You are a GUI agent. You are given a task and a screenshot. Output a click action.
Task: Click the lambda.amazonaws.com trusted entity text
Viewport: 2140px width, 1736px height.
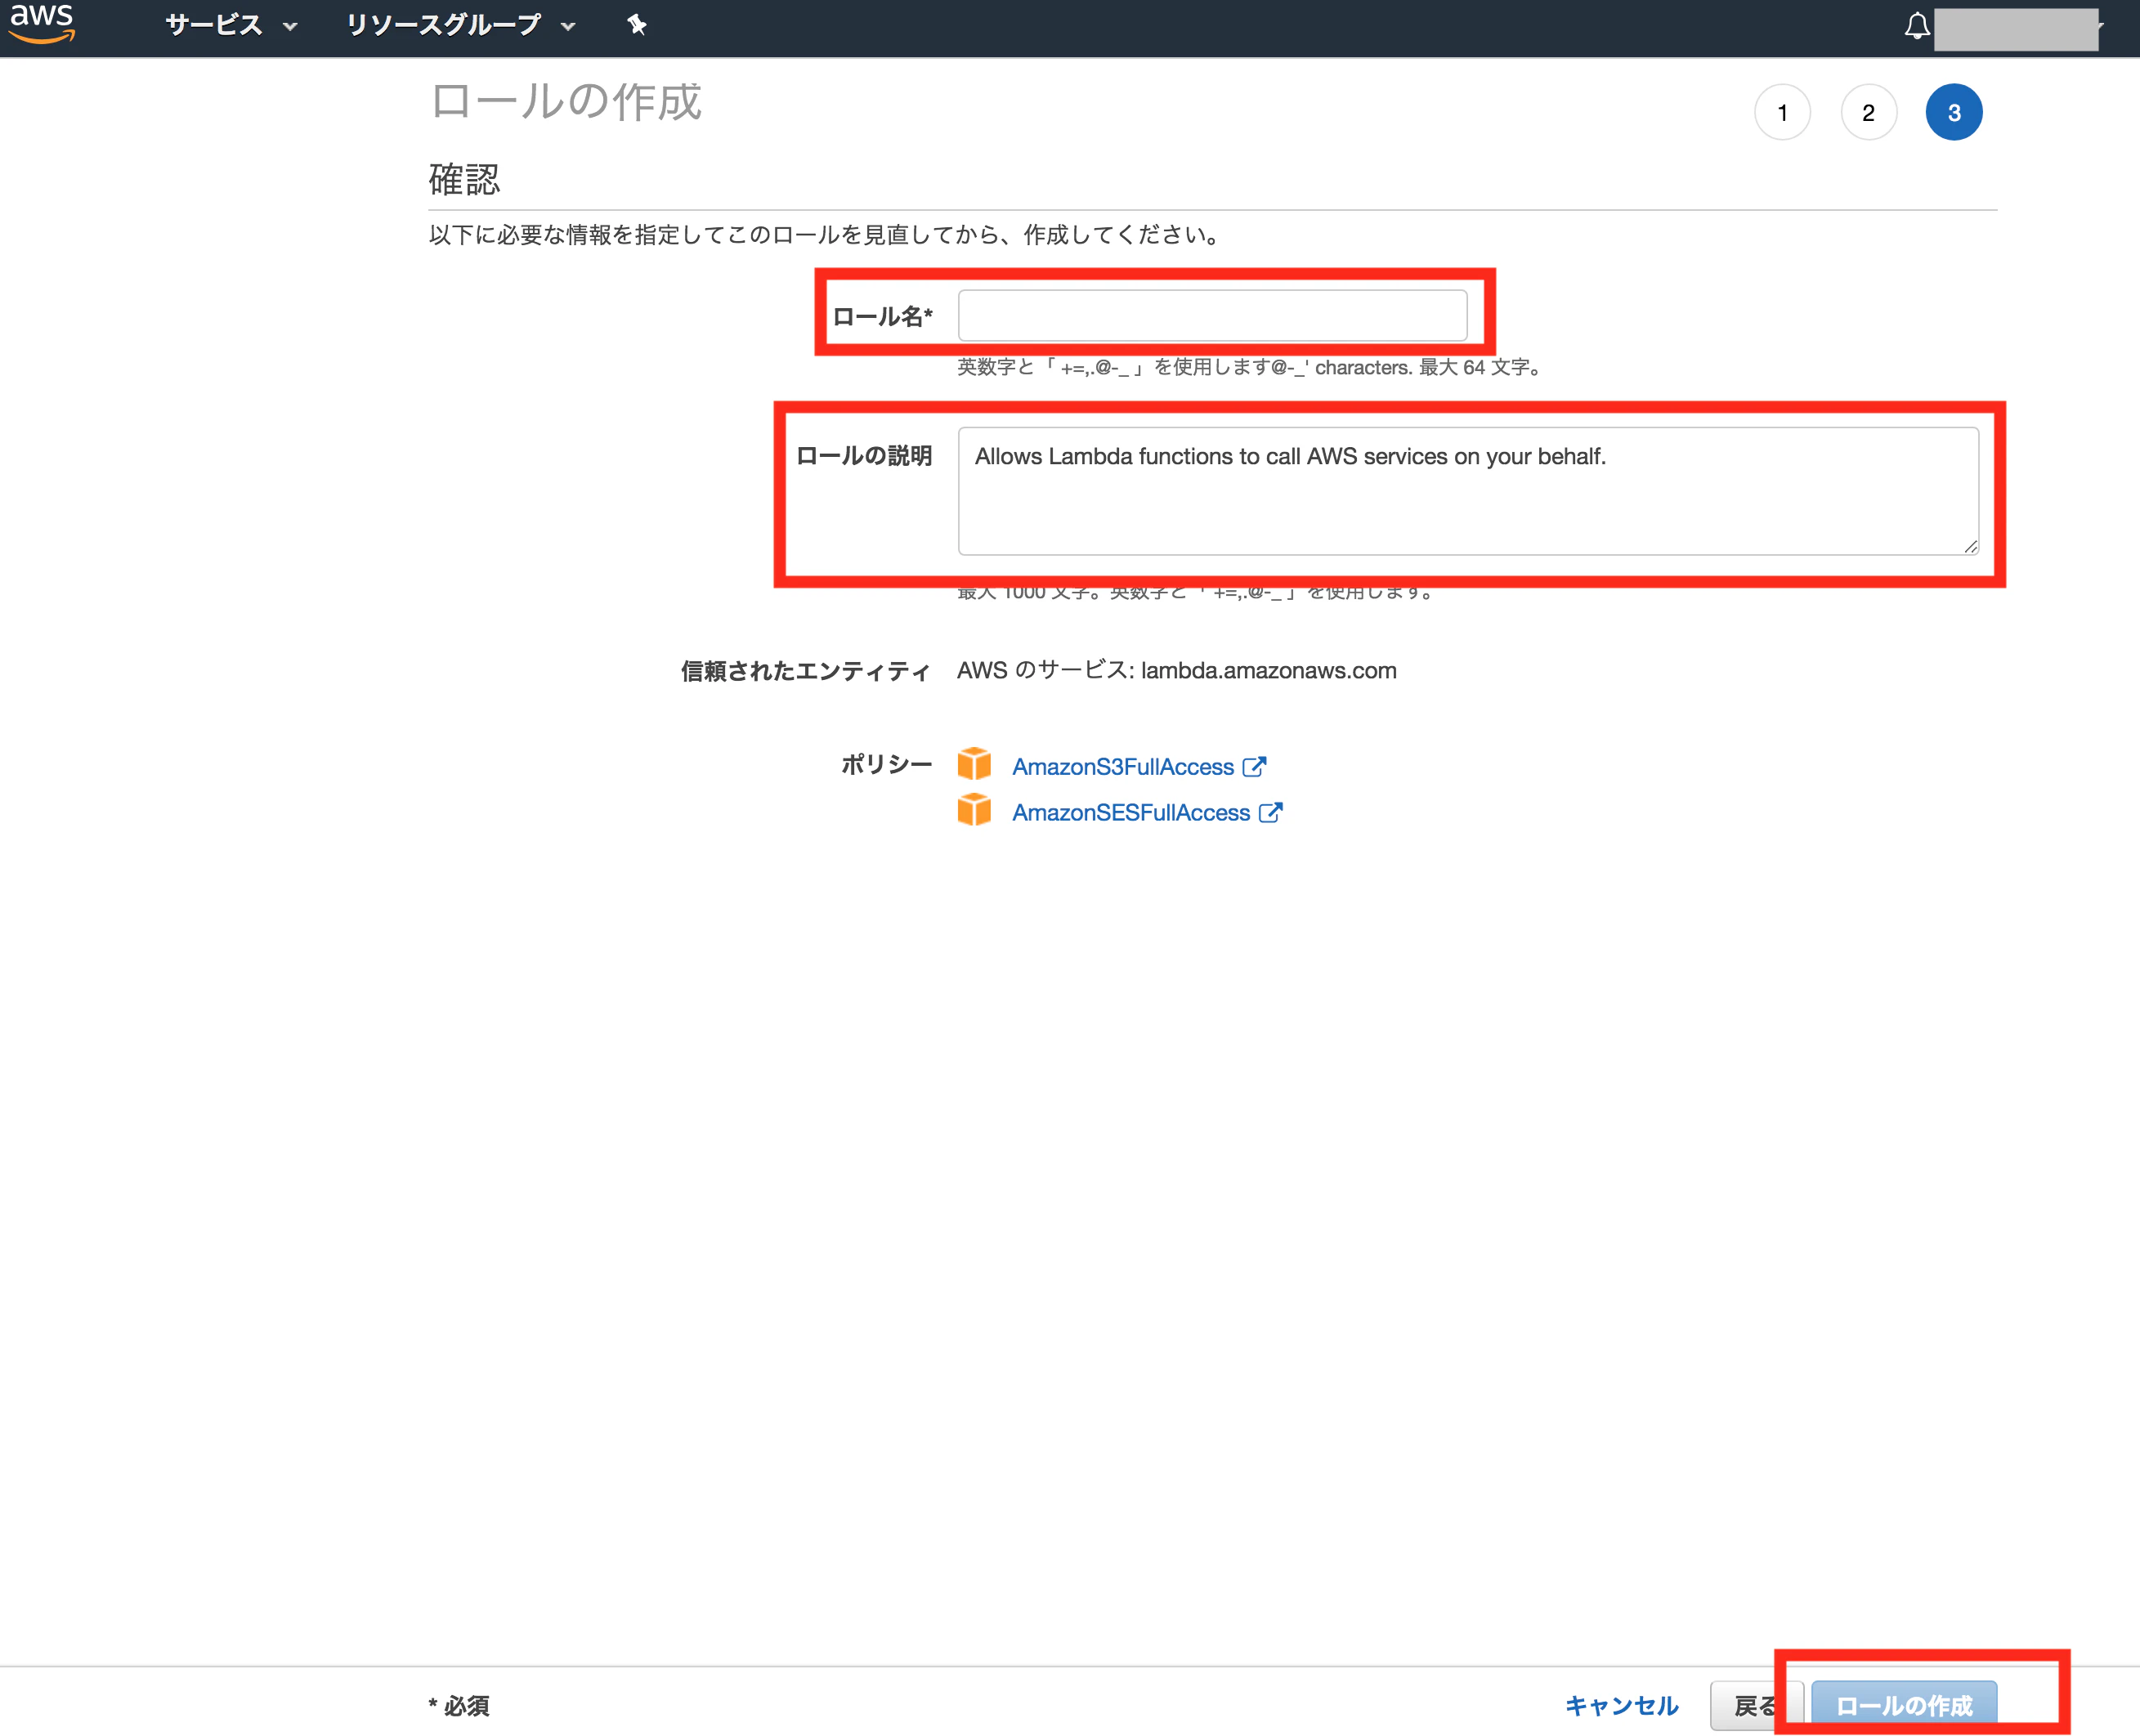coord(1268,671)
